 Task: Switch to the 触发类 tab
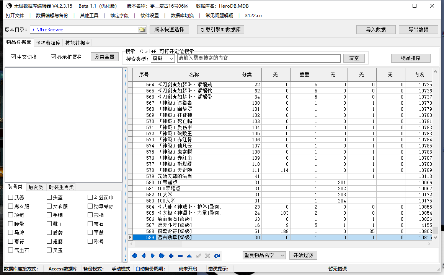coord(36,187)
